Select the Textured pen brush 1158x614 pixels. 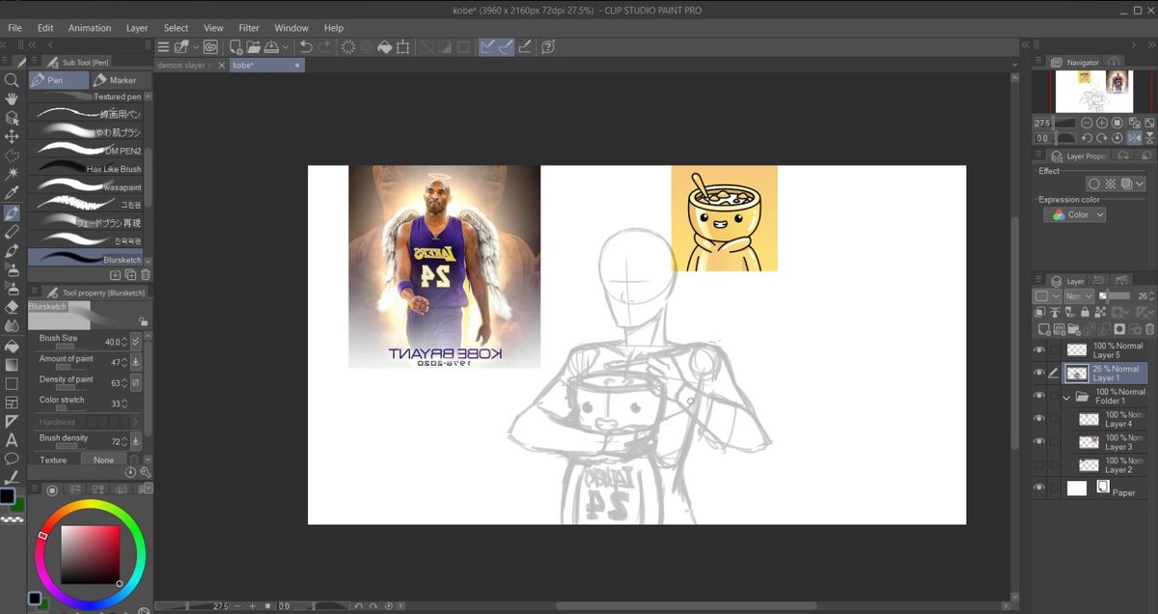(x=85, y=97)
